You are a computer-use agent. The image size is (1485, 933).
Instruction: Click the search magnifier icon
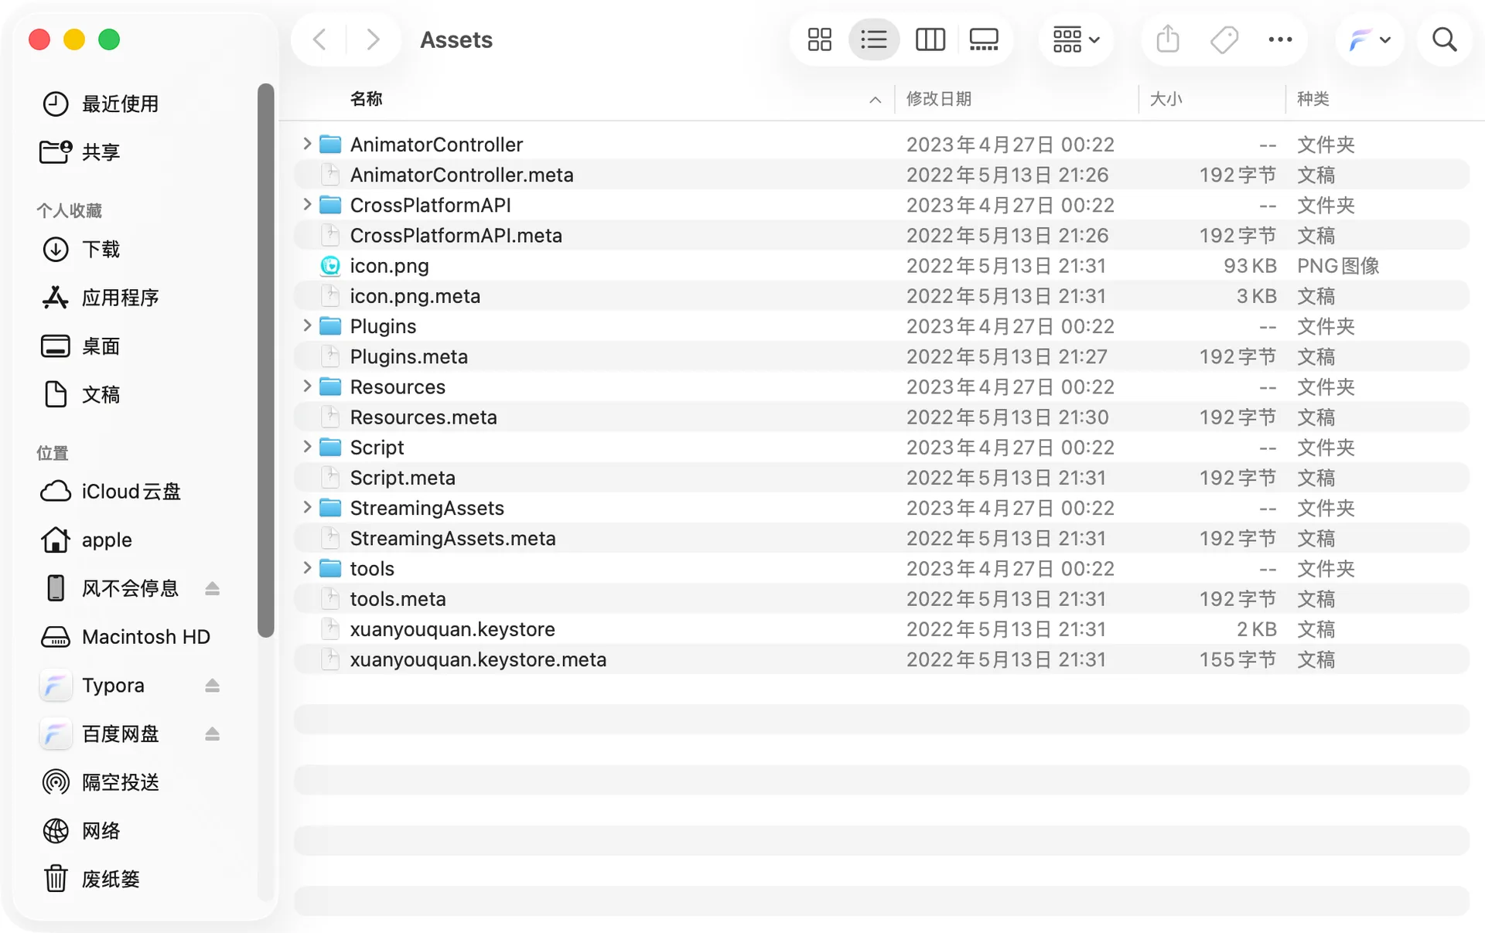click(x=1444, y=39)
